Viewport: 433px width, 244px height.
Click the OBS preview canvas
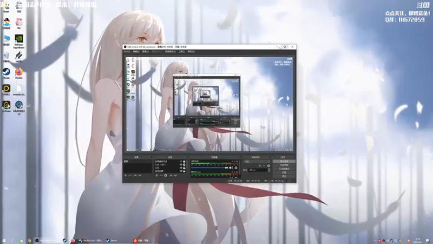[x=209, y=104]
